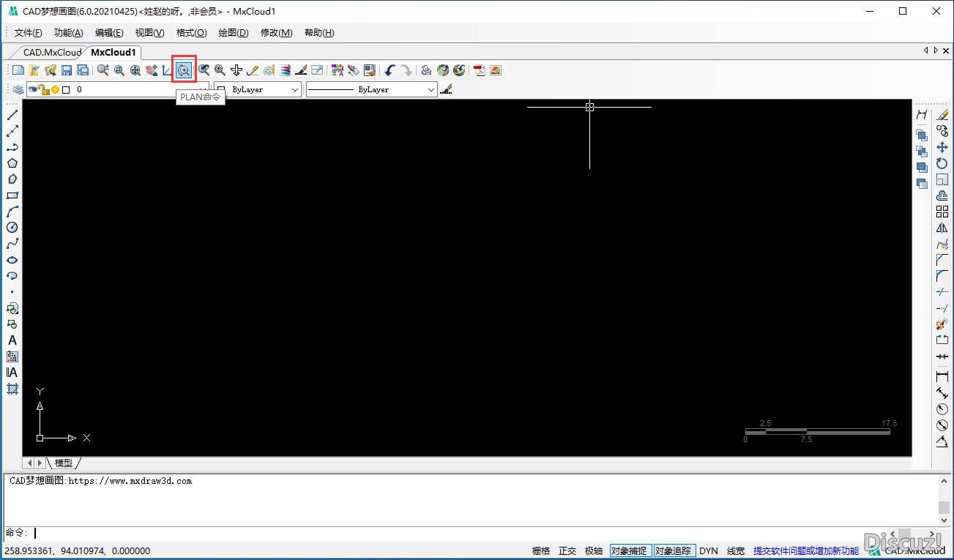
Task: Toggle 极轴 polar tracking
Action: click(594, 550)
